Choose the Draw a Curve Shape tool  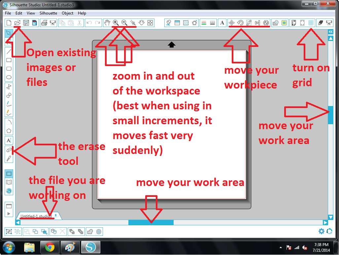pyautogui.click(x=9, y=95)
